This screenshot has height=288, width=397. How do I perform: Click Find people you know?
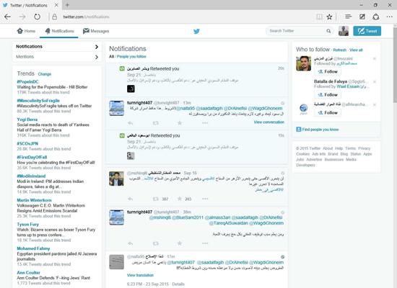pyautogui.click(x=320, y=130)
